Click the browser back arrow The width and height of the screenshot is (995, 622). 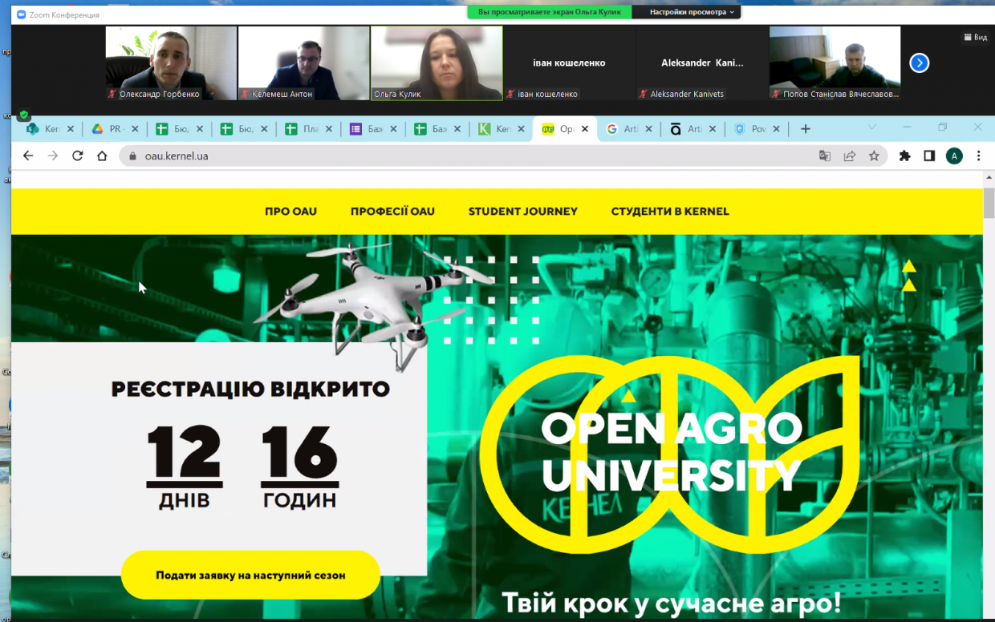pyautogui.click(x=28, y=156)
